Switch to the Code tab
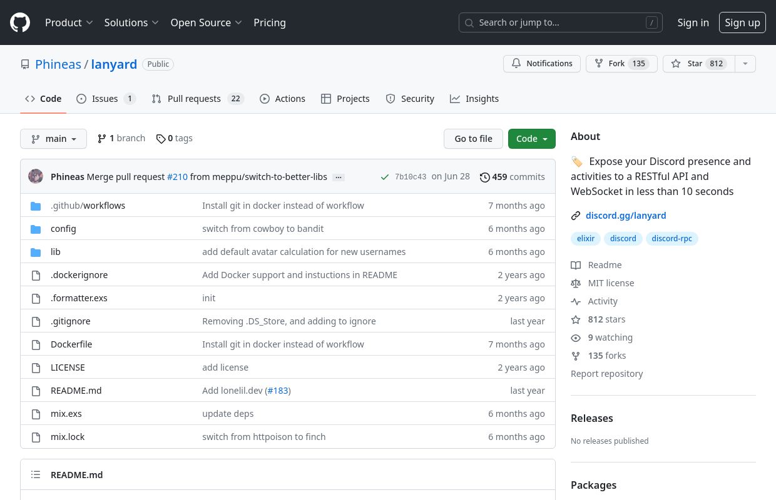Image resolution: width=776 pixels, height=500 pixels. pyautogui.click(x=43, y=99)
